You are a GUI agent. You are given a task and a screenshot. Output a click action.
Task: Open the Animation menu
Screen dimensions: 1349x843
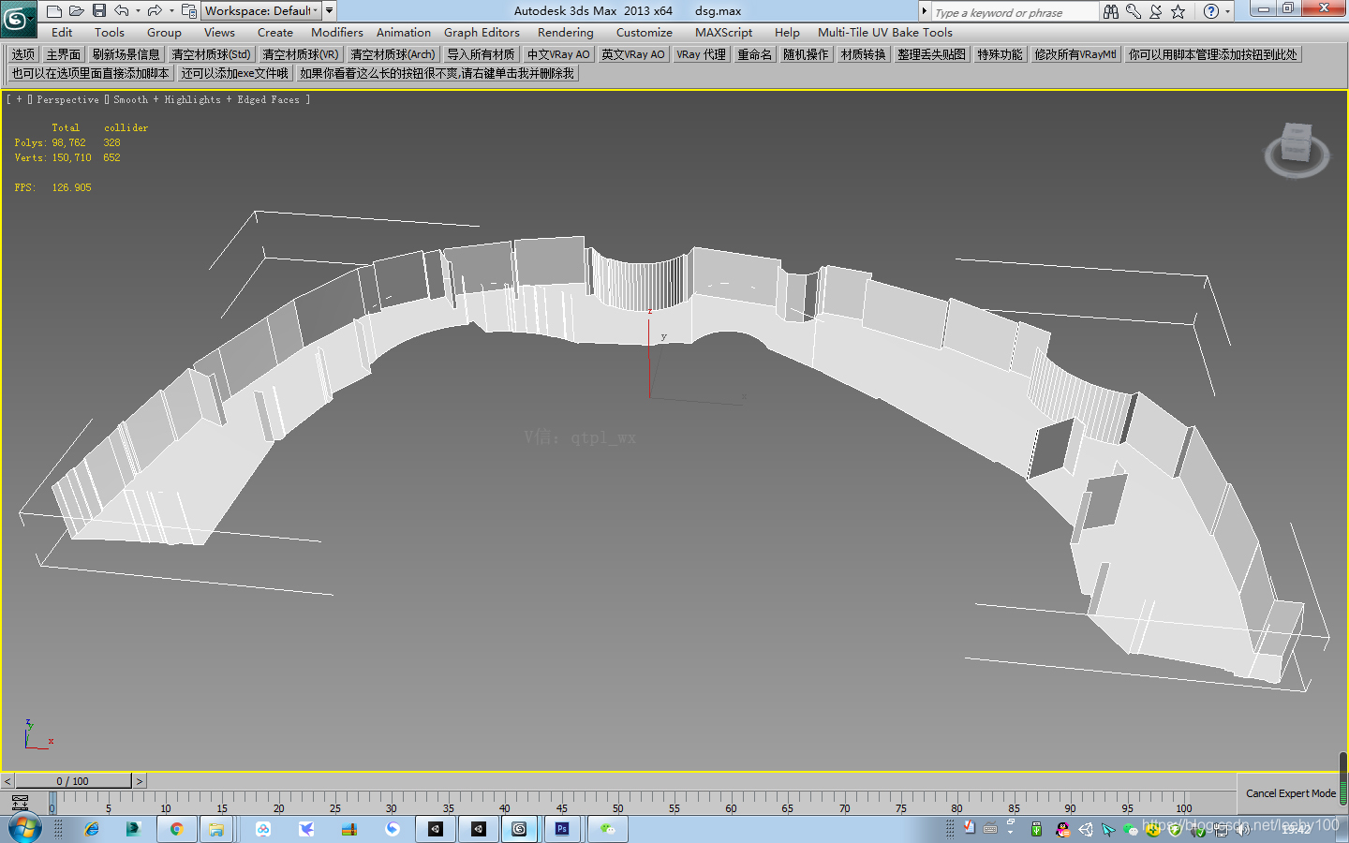(x=404, y=33)
